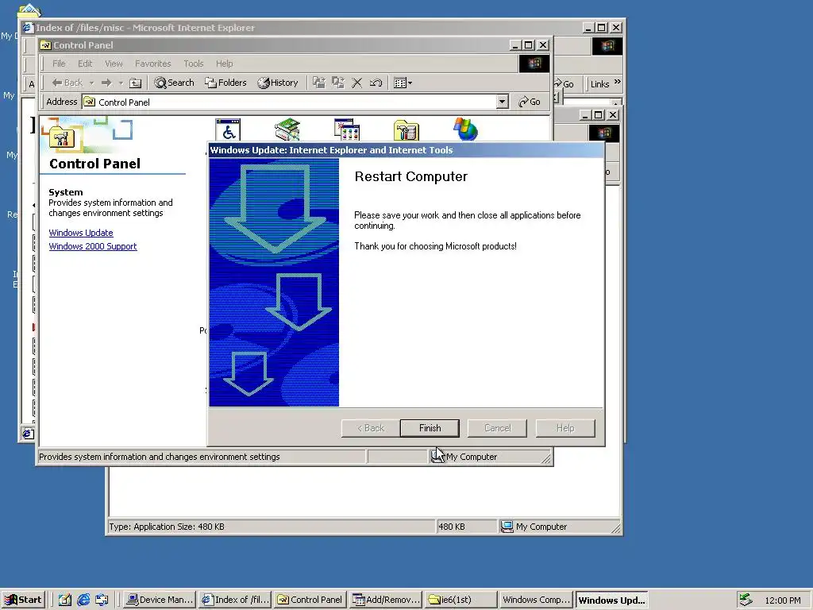Open Add/Remove Programs icon in Control Panel

(x=347, y=129)
